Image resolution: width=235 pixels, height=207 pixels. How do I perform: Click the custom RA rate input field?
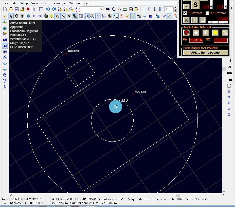pos(196,40)
